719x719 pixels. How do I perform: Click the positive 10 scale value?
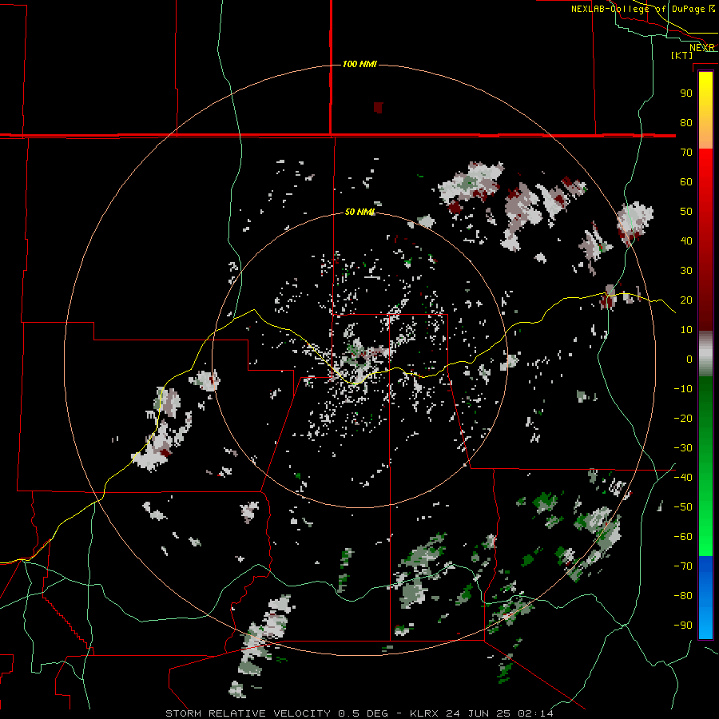[x=686, y=330]
